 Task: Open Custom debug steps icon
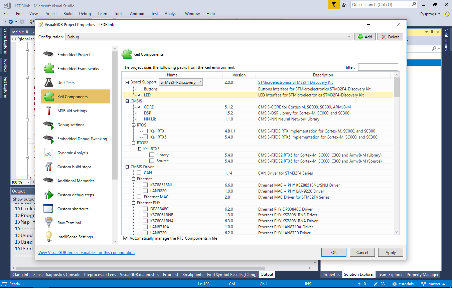click(x=48, y=195)
